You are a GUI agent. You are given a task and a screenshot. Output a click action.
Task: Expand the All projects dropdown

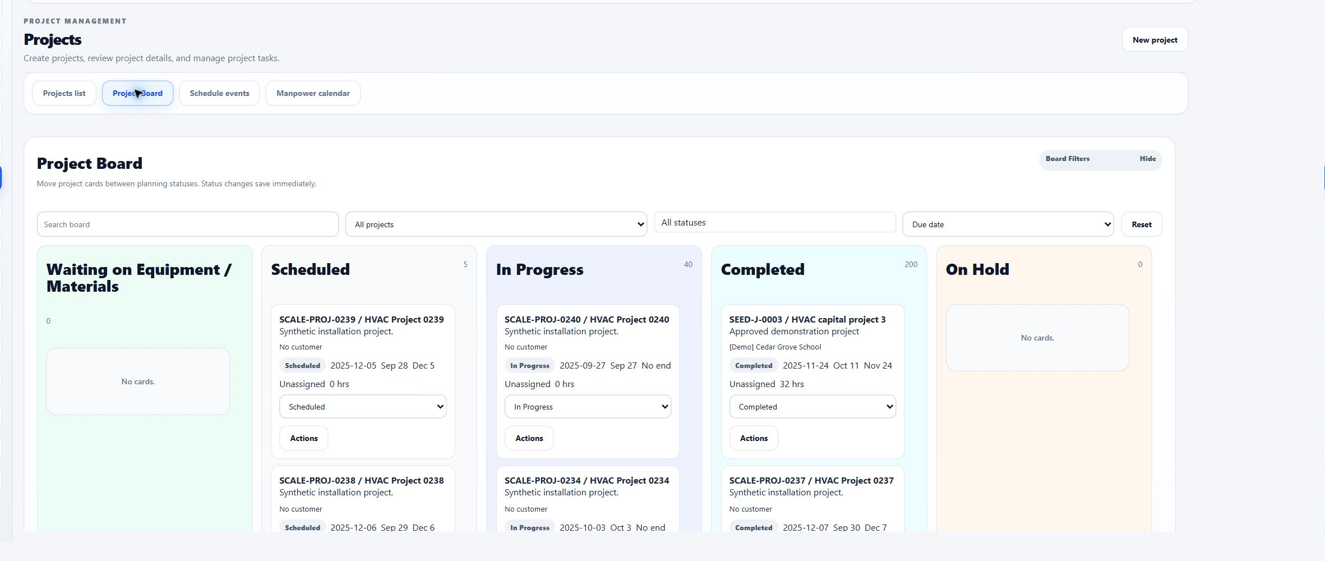click(x=496, y=224)
